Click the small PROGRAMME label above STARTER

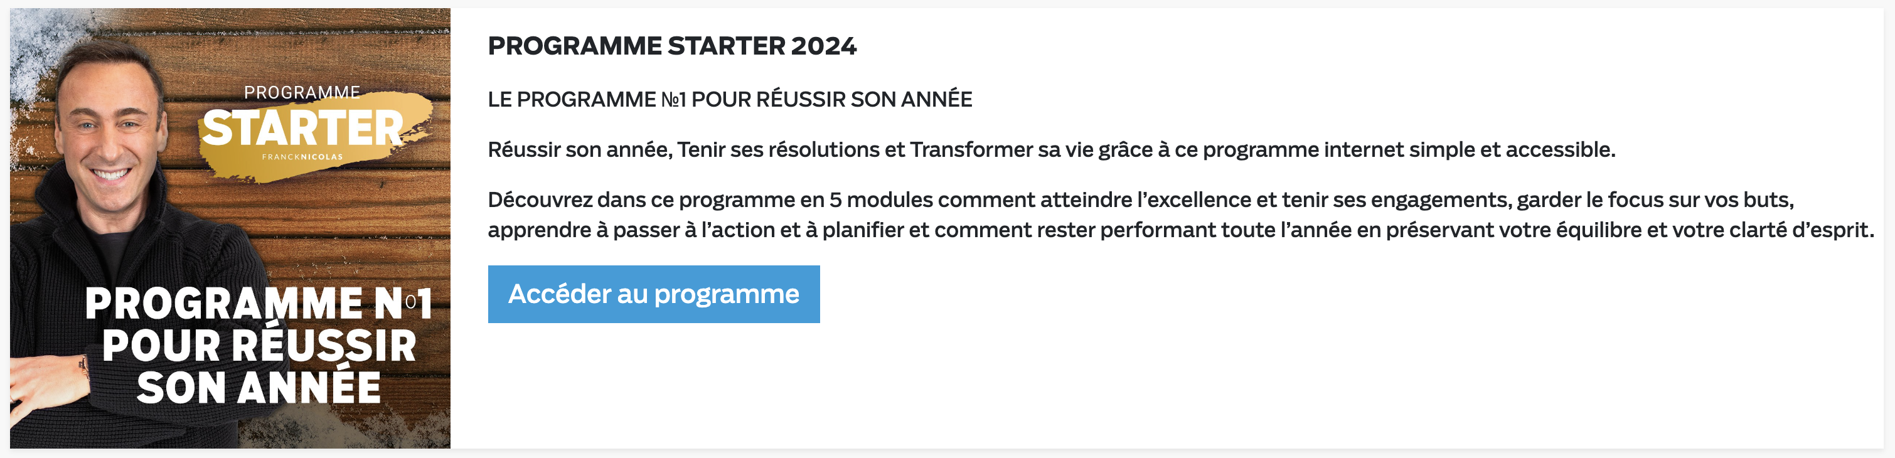[x=302, y=93]
